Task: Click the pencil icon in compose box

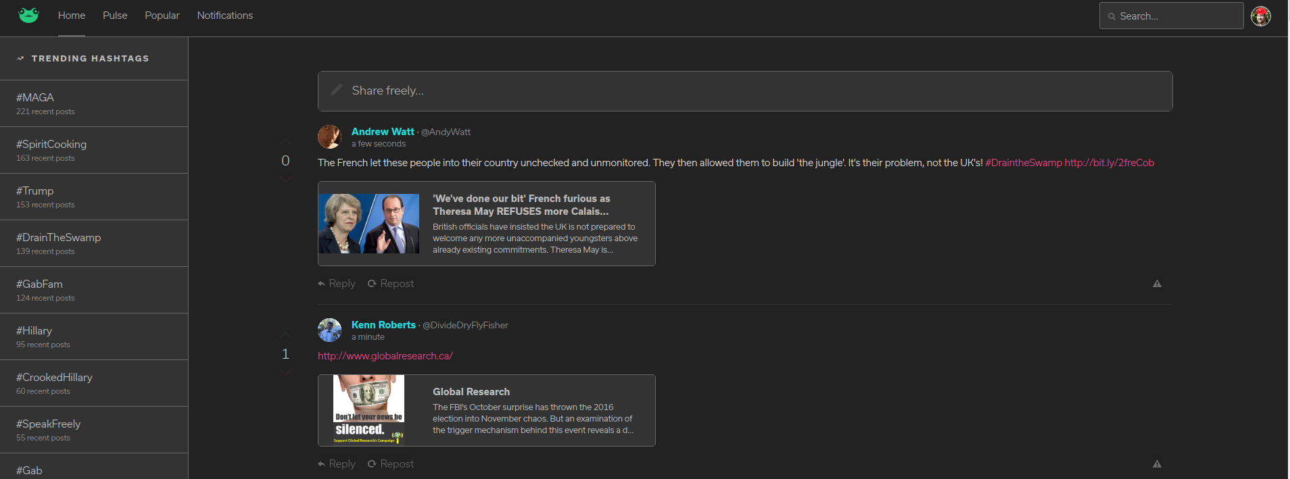Action: click(x=336, y=90)
